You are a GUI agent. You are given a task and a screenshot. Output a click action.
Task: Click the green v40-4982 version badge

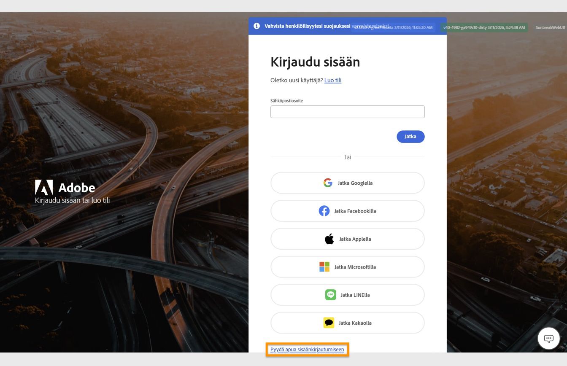[484, 27]
